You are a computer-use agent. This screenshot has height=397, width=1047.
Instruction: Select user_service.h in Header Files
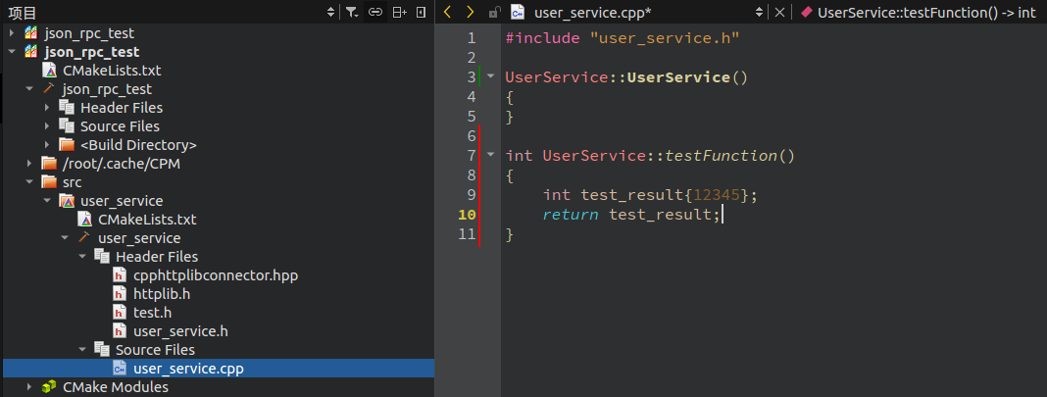[181, 331]
